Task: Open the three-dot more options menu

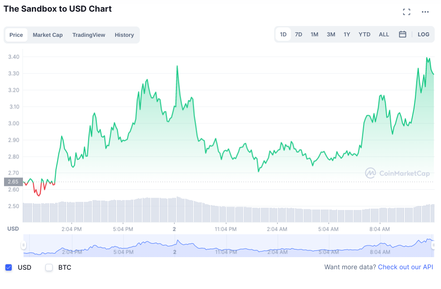Action: click(x=425, y=12)
